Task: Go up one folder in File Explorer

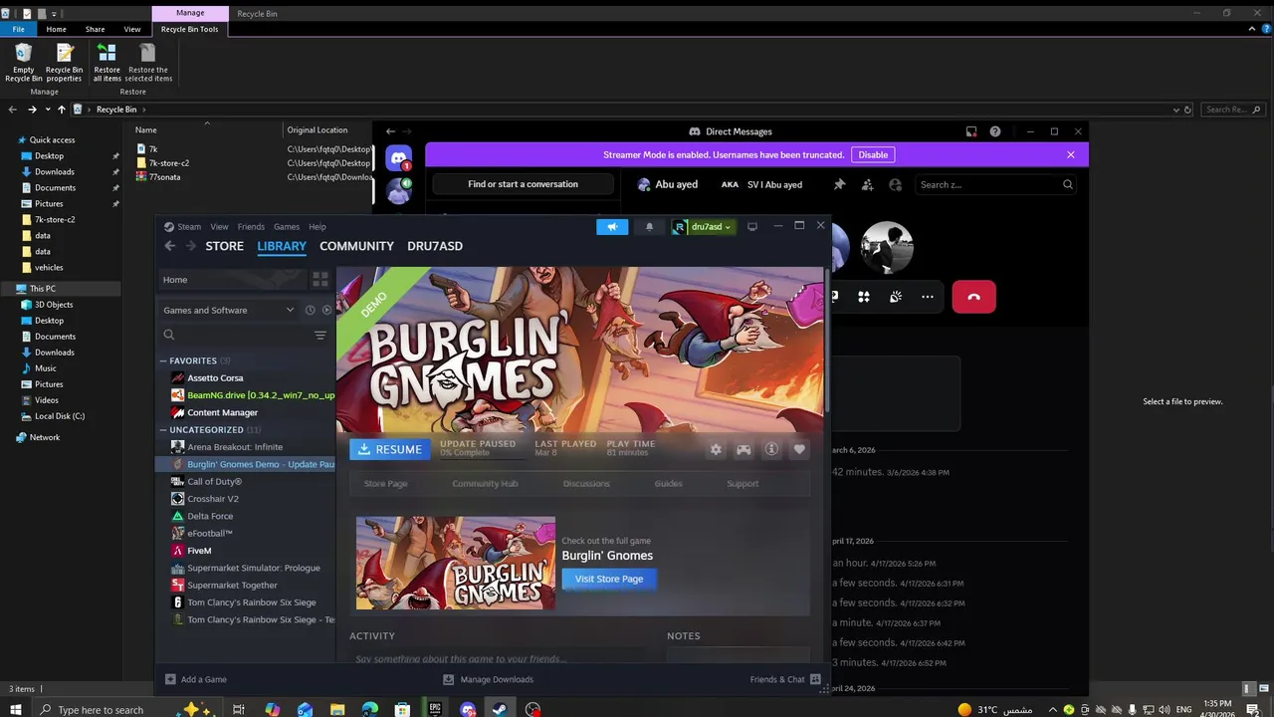Action: click(x=61, y=110)
